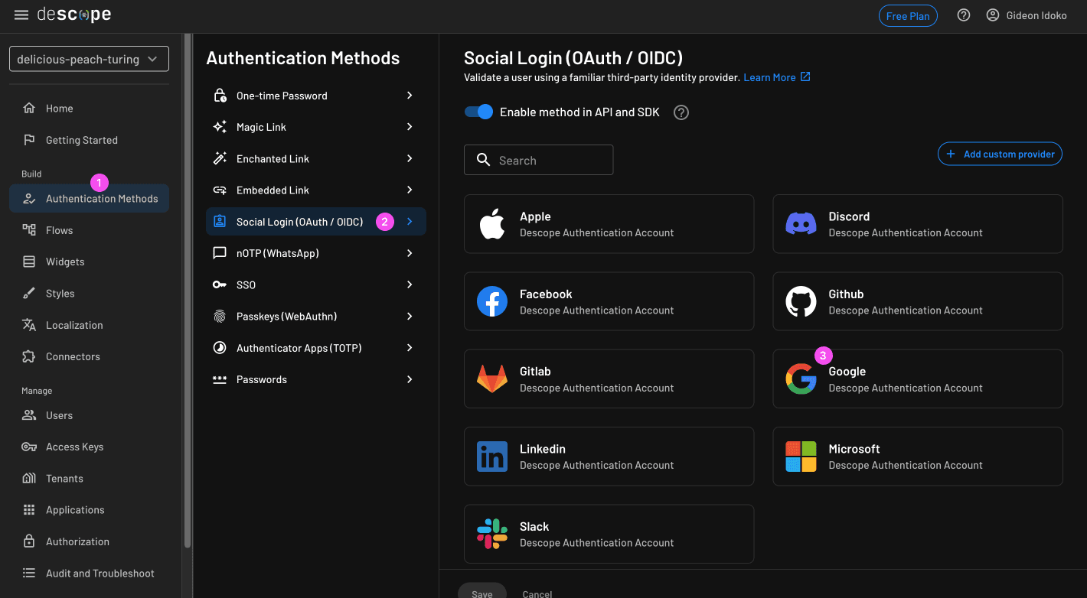Click the Cancel button
The width and height of the screenshot is (1087, 598).
pos(537,594)
